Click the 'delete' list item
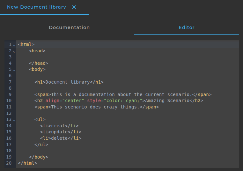 tap(59, 138)
